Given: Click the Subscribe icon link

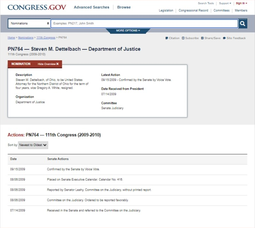Looking at the screenshot, I should tap(190, 38).
